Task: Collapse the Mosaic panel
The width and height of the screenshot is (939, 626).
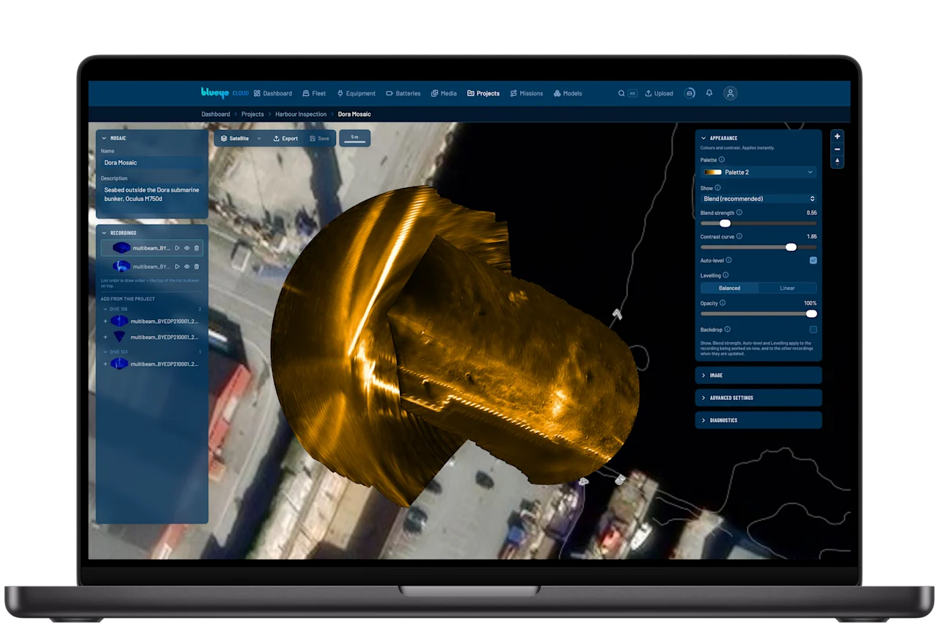Action: point(104,138)
